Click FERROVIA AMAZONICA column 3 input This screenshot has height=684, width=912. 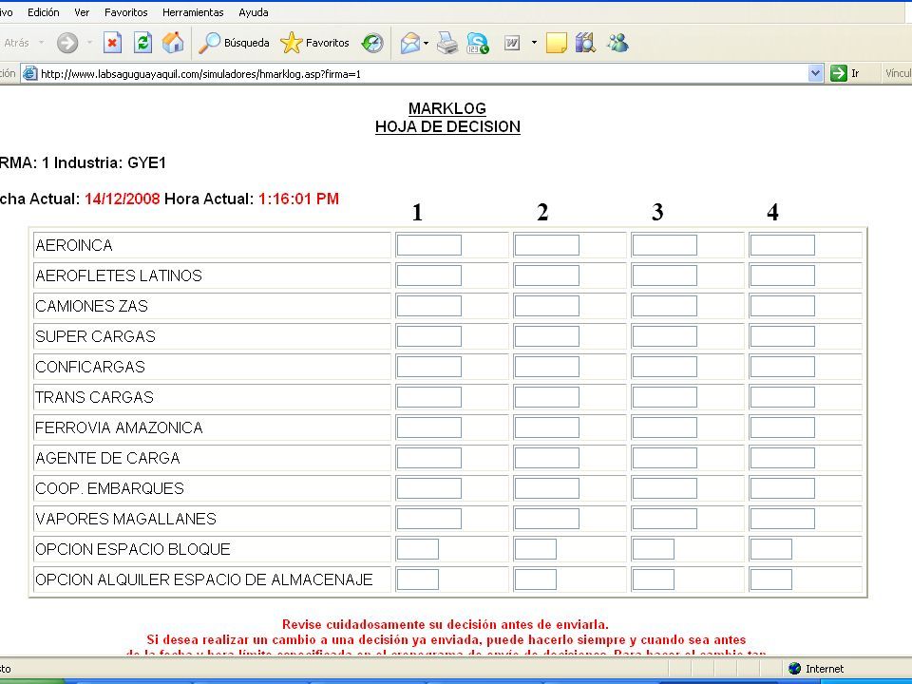[664, 427]
